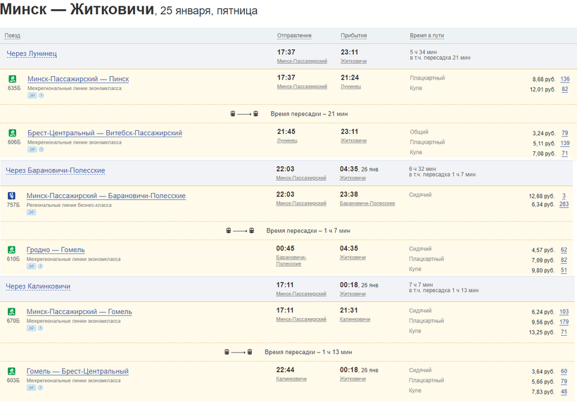Screen dimensions: 577x416
Task: Click ЭР badge under Минск-Пассажирский — Гомель
Action: pos(32,328)
